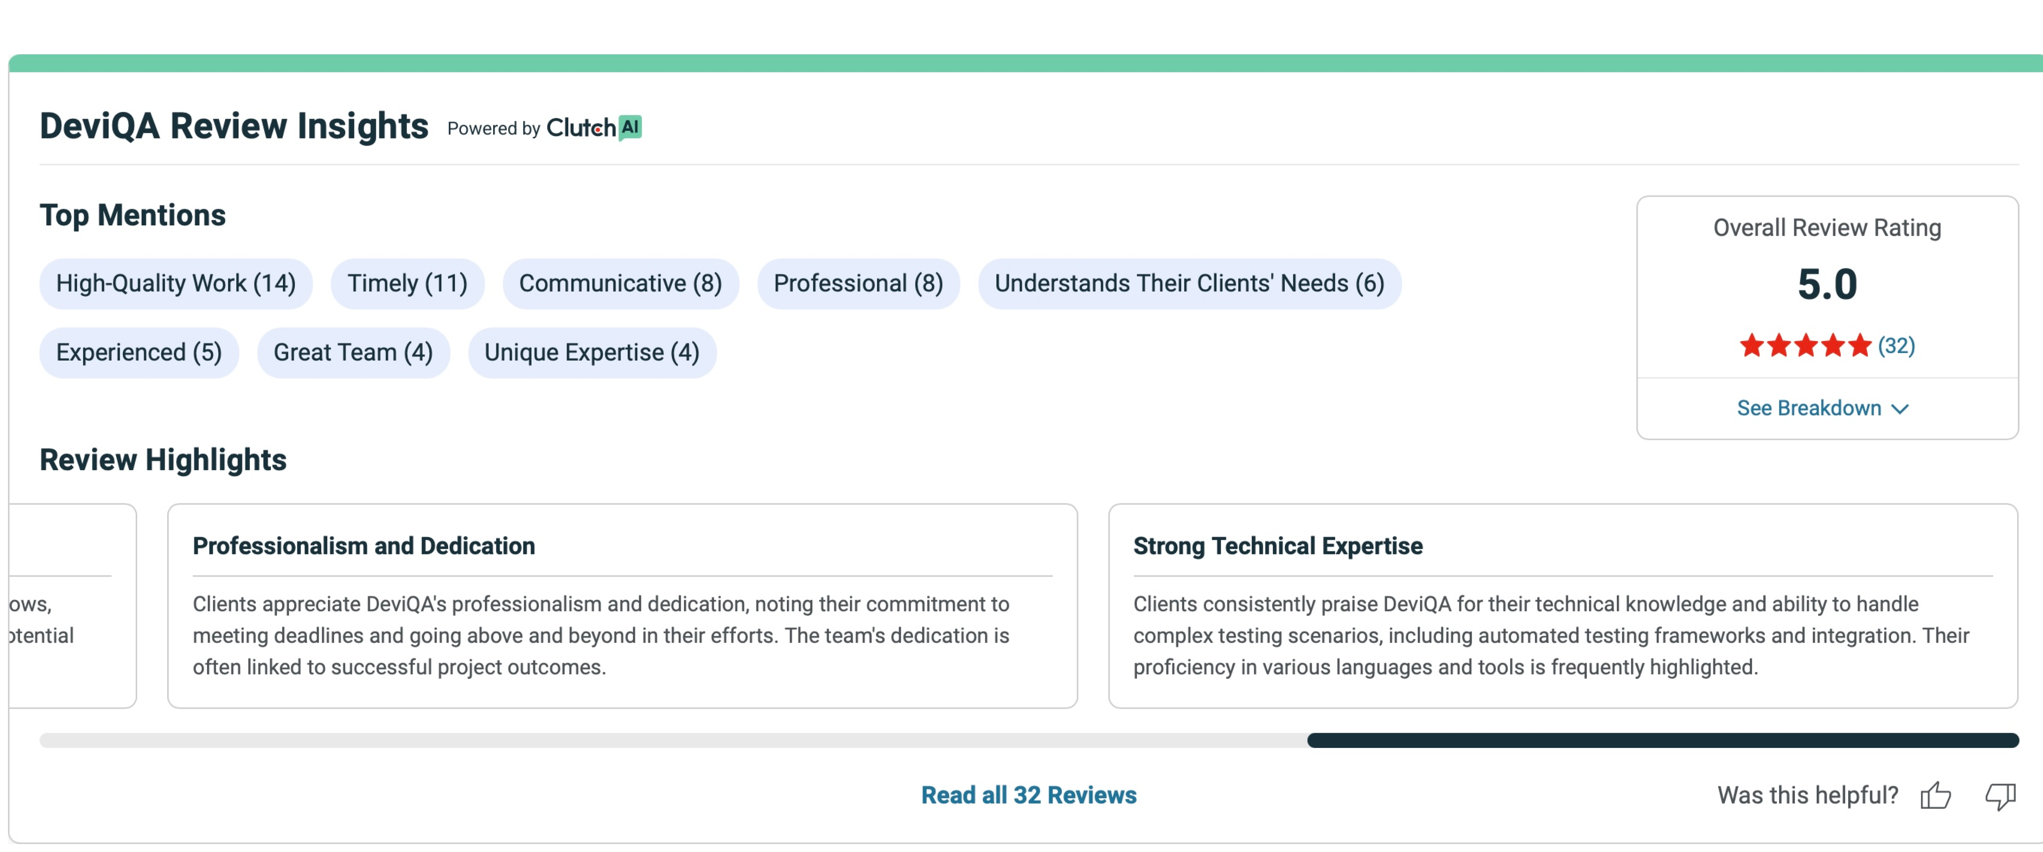
Task: Click the (32) review count link
Action: click(x=1896, y=345)
